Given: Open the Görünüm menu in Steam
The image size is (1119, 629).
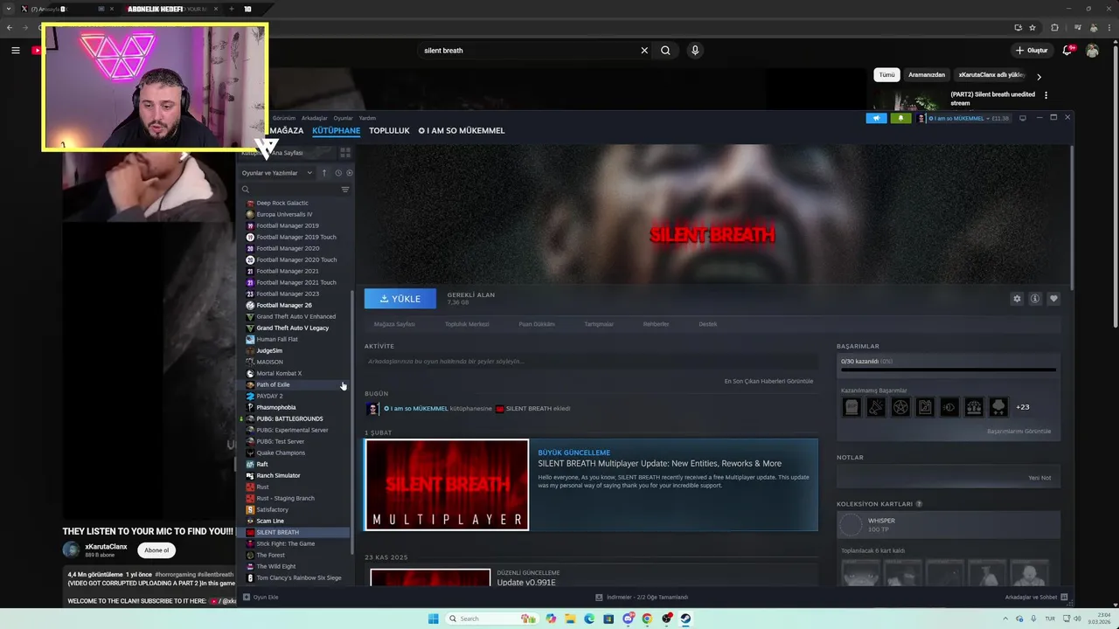Looking at the screenshot, I should [x=284, y=118].
